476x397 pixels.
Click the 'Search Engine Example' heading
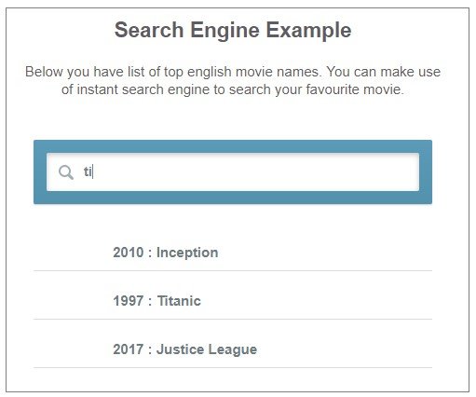233,30
